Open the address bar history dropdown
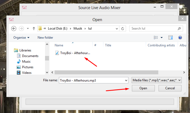 tap(117, 29)
